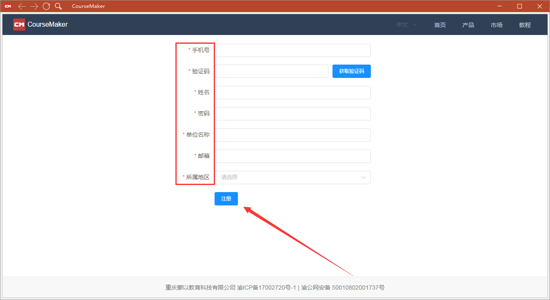Expand the 中文 language dropdown
Image resolution: width=550 pixels, height=300 pixels.
405,25
